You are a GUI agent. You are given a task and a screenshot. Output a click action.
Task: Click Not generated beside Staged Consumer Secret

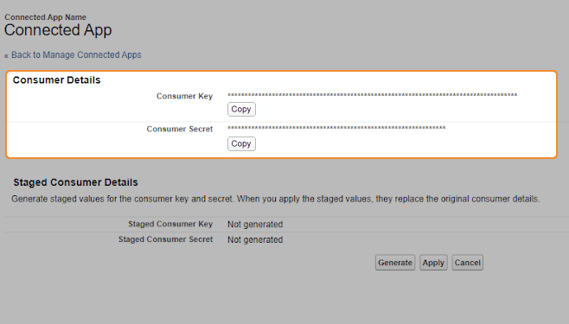pos(255,239)
